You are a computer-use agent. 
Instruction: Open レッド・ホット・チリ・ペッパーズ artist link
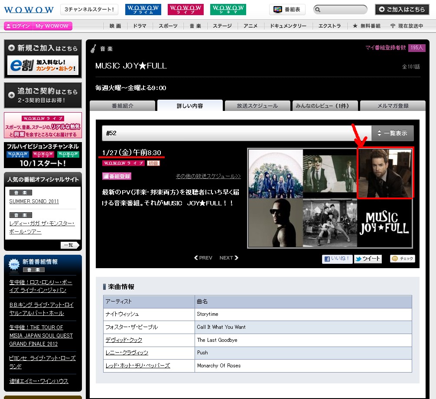(138, 366)
